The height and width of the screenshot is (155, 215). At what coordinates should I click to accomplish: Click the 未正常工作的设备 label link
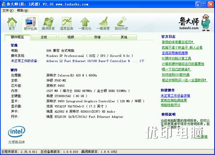pos(24,61)
